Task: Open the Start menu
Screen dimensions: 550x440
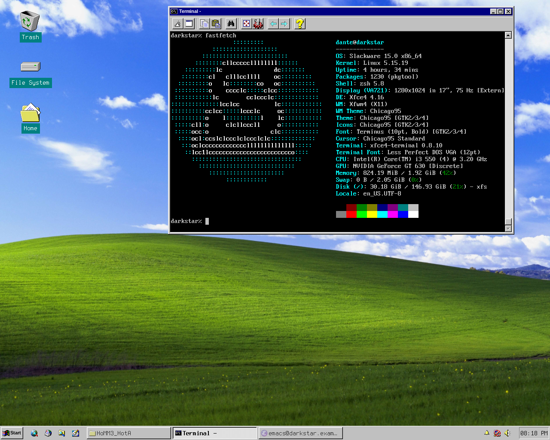Action: coord(12,433)
